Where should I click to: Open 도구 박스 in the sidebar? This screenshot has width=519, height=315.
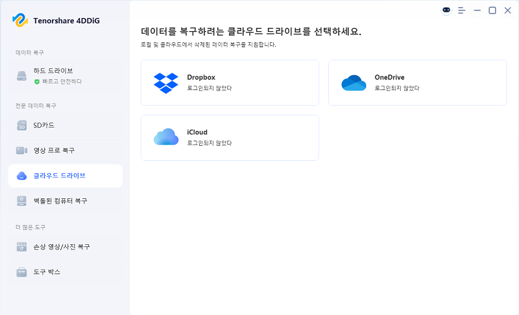(x=66, y=272)
